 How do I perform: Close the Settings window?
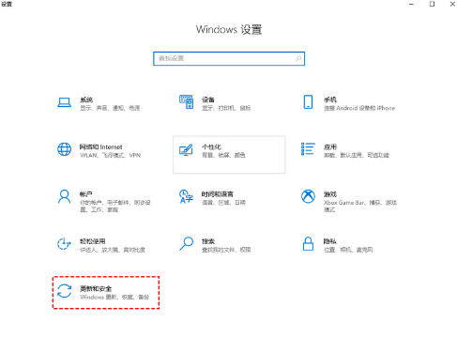pyautogui.click(x=452, y=4)
